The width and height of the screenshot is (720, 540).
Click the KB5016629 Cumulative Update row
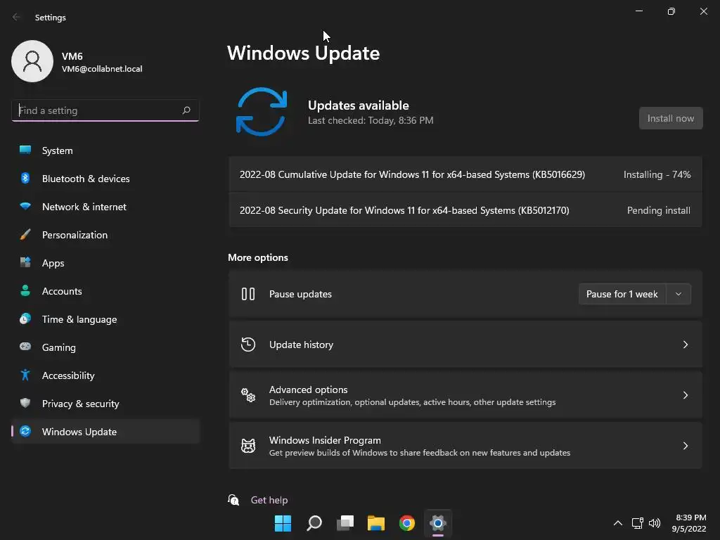465,174
